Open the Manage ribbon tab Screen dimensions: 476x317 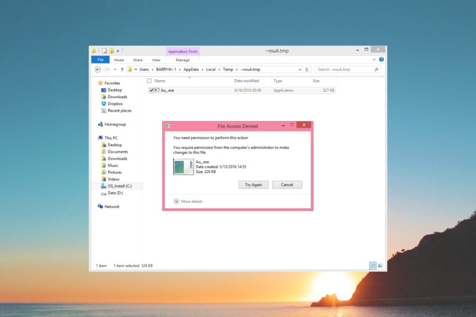tap(183, 60)
